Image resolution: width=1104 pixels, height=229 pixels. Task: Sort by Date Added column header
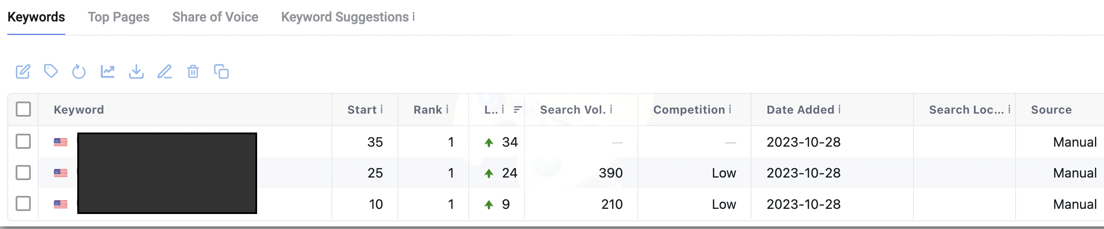(801, 110)
